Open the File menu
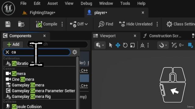 pyautogui.click(x=23, y=3)
